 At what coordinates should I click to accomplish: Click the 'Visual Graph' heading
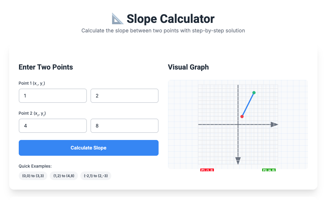click(188, 67)
